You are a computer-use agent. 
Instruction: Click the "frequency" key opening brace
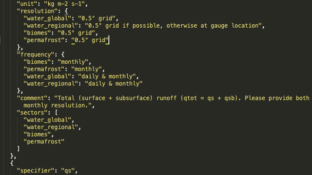pyautogui.click(x=63, y=54)
